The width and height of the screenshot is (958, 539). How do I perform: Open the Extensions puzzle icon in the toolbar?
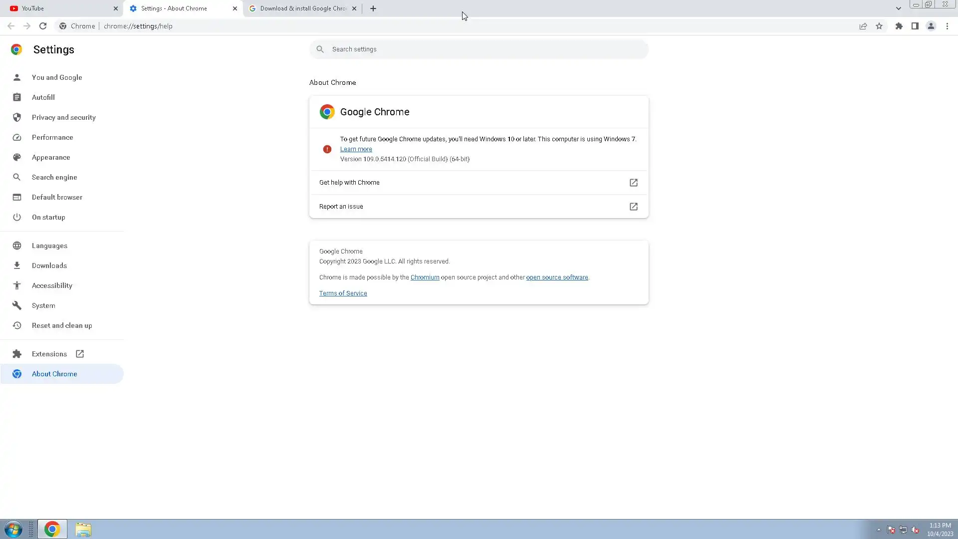899,26
